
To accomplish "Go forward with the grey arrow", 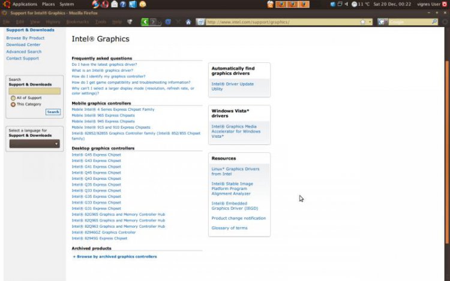I will point(154,22).
